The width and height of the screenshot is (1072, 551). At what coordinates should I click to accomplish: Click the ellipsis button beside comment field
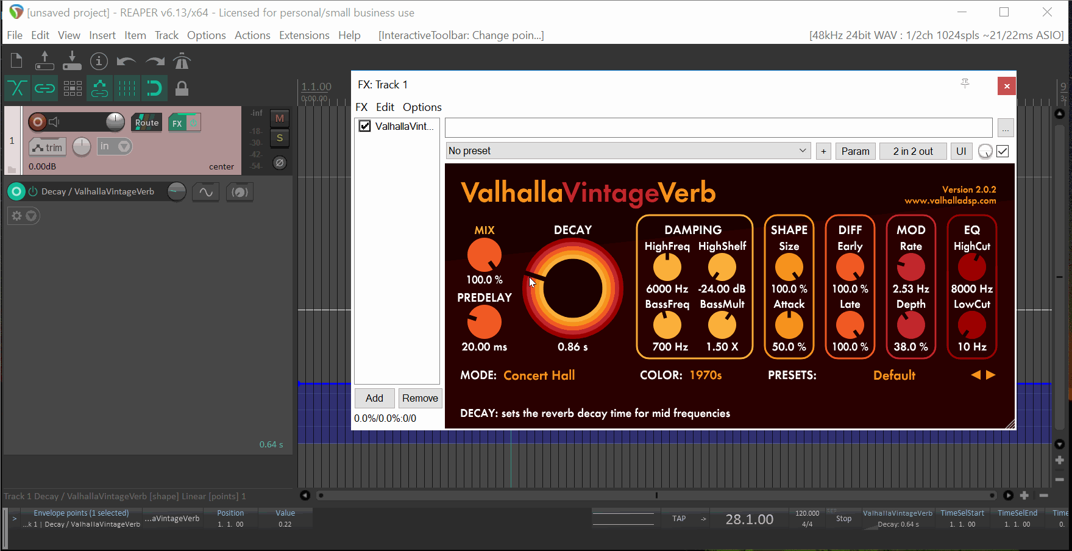click(1006, 128)
